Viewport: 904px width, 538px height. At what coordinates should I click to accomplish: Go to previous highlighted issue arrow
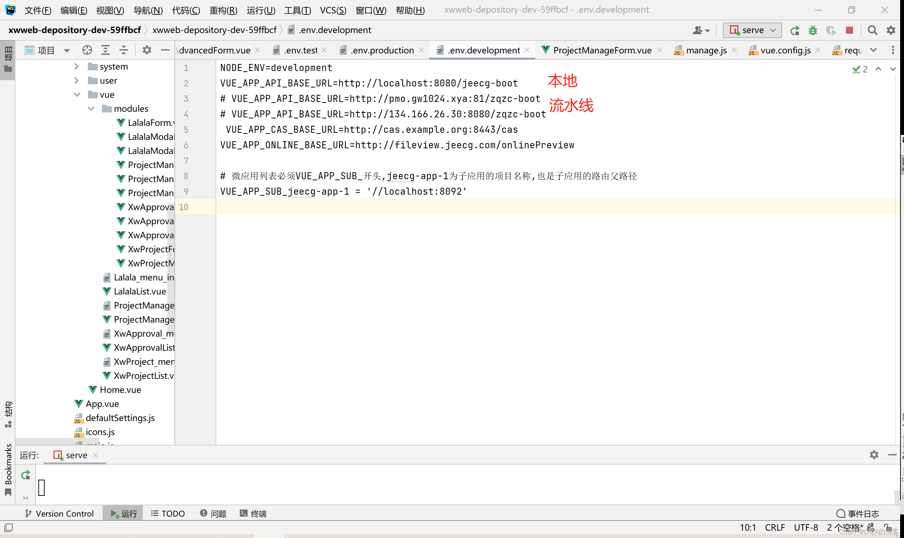(878, 69)
